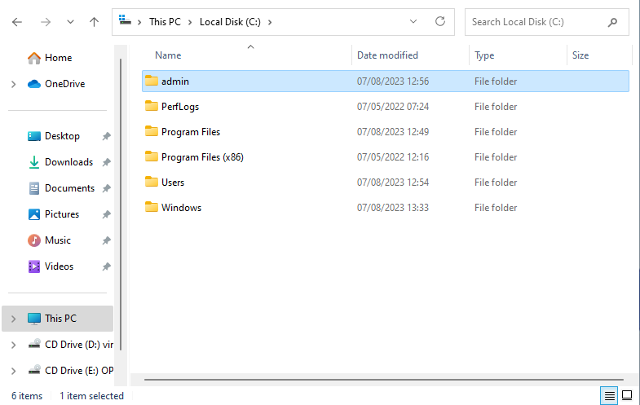Viewport: 640px width, 405px height.
Task: Switch to Details view layout
Action: (x=608, y=396)
